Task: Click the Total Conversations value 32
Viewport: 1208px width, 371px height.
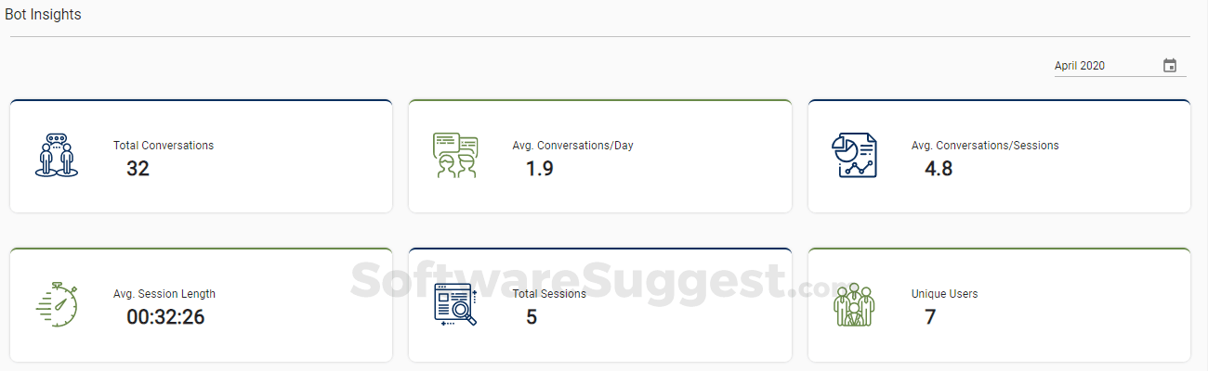Action: point(138,169)
